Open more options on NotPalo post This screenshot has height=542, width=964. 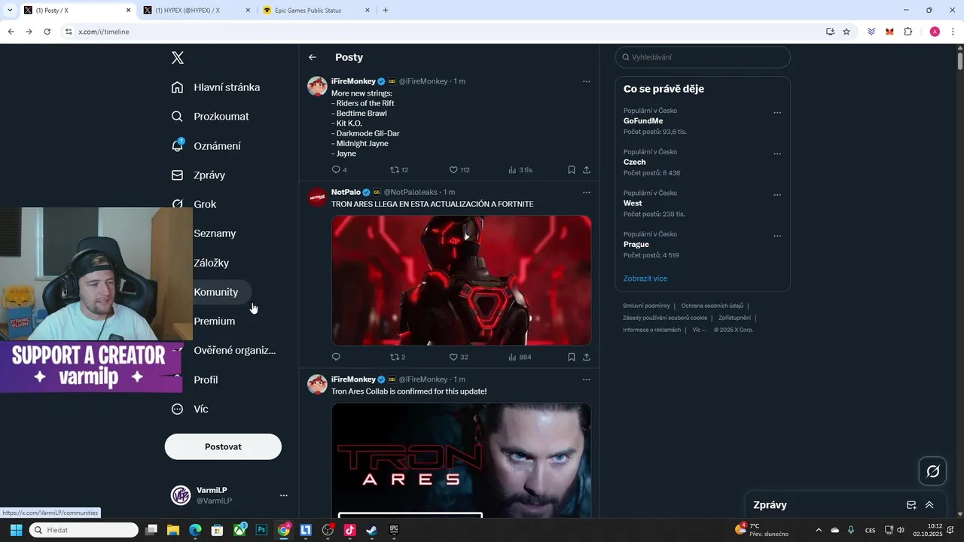(x=587, y=193)
